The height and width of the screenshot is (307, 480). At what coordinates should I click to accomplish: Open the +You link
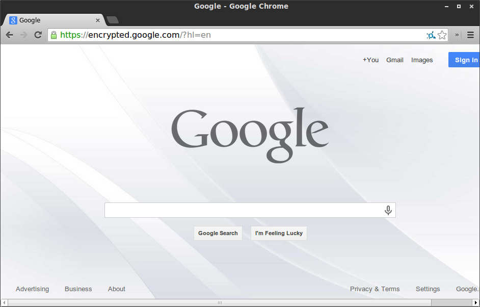pyautogui.click(x=371, y=60)
